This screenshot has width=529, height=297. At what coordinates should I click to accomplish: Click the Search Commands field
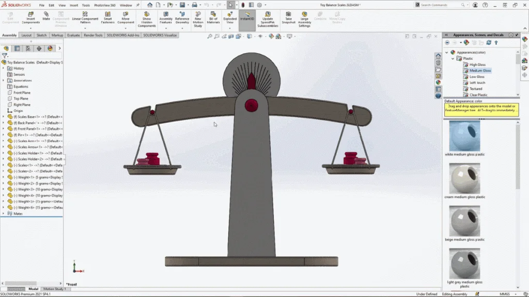pyautogui.click(x=441, y=5)
